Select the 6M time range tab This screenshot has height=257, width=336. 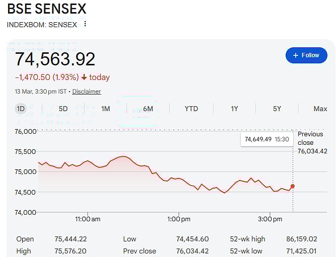click(x=148, y=109)
